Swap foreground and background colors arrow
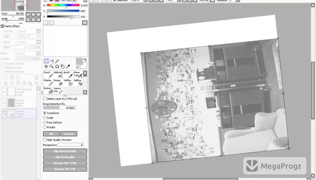Image resolution: width=316 pixels, height=180 pixels. 85,60
